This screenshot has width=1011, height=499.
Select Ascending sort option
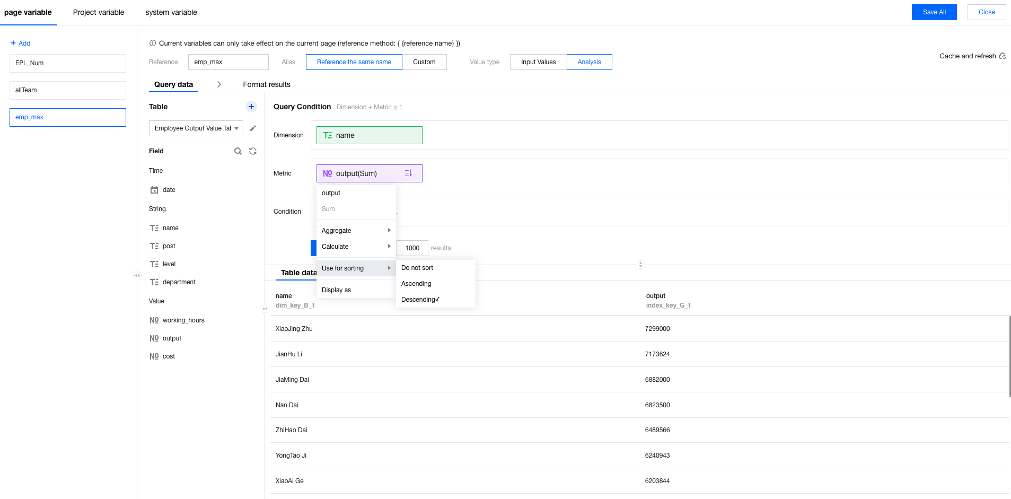point(416,284)
